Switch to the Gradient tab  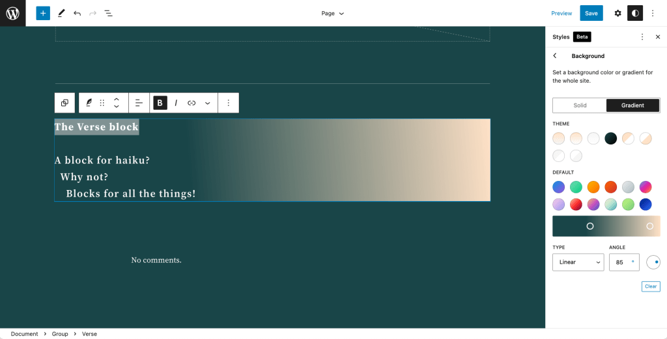(632, 105)
